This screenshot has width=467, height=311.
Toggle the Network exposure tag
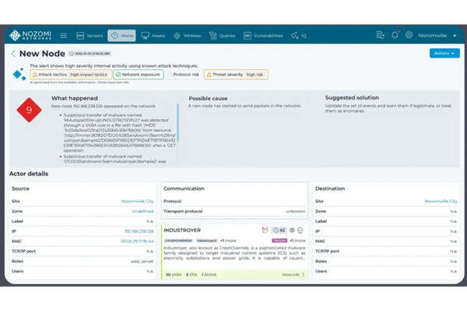pyautogui.click(x=142, y=74)
